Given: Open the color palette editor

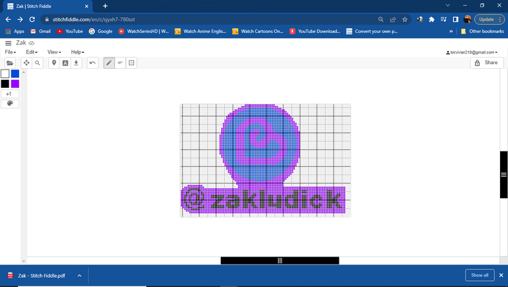Looking at the screenshot, I should click(x=10, y=104).
